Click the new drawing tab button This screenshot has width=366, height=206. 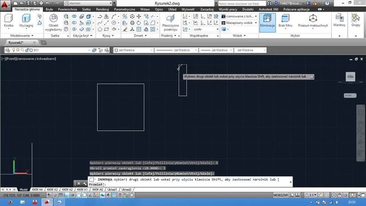pos(43,42)
